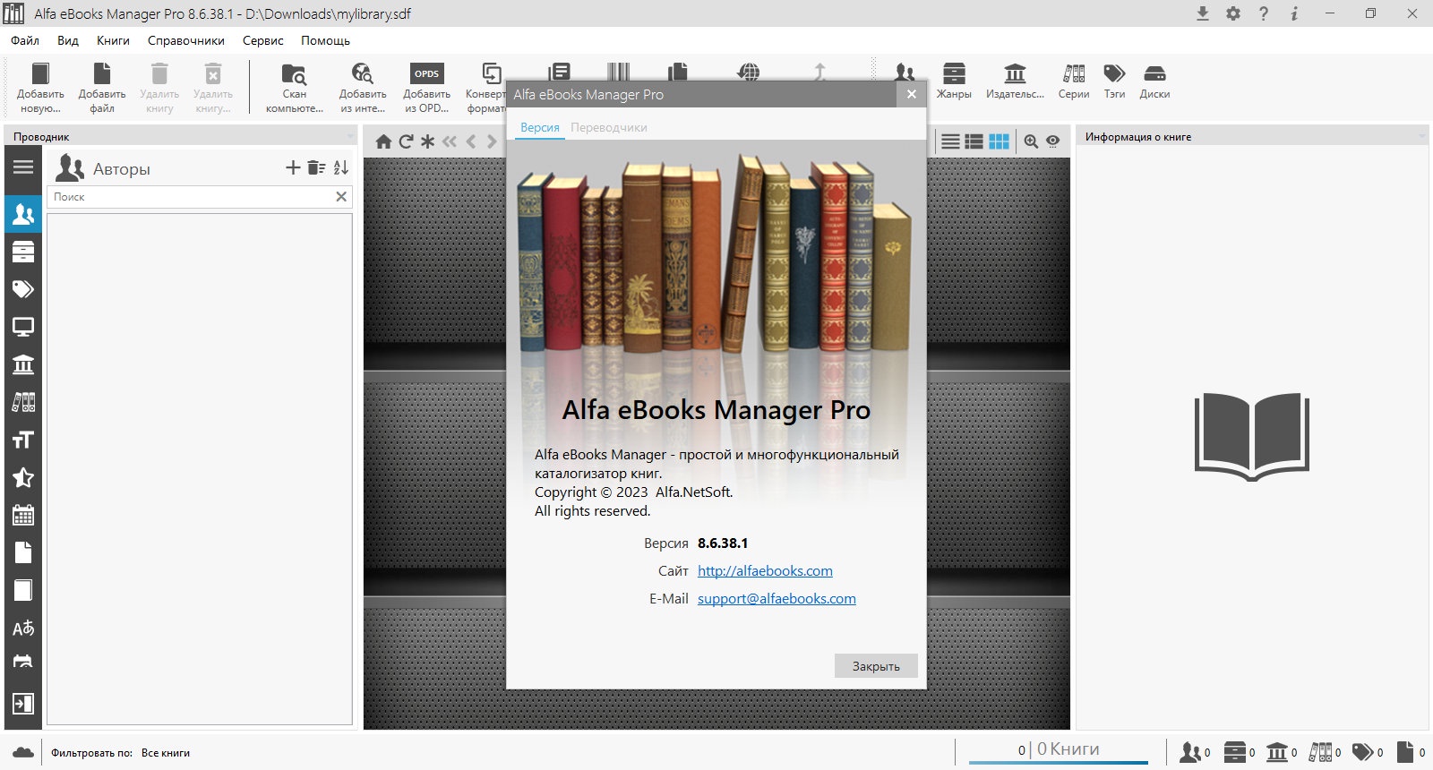Open the Tags reference in toolbar
This screenshot has width=1433, height=770.
[x=1114, y=73]
